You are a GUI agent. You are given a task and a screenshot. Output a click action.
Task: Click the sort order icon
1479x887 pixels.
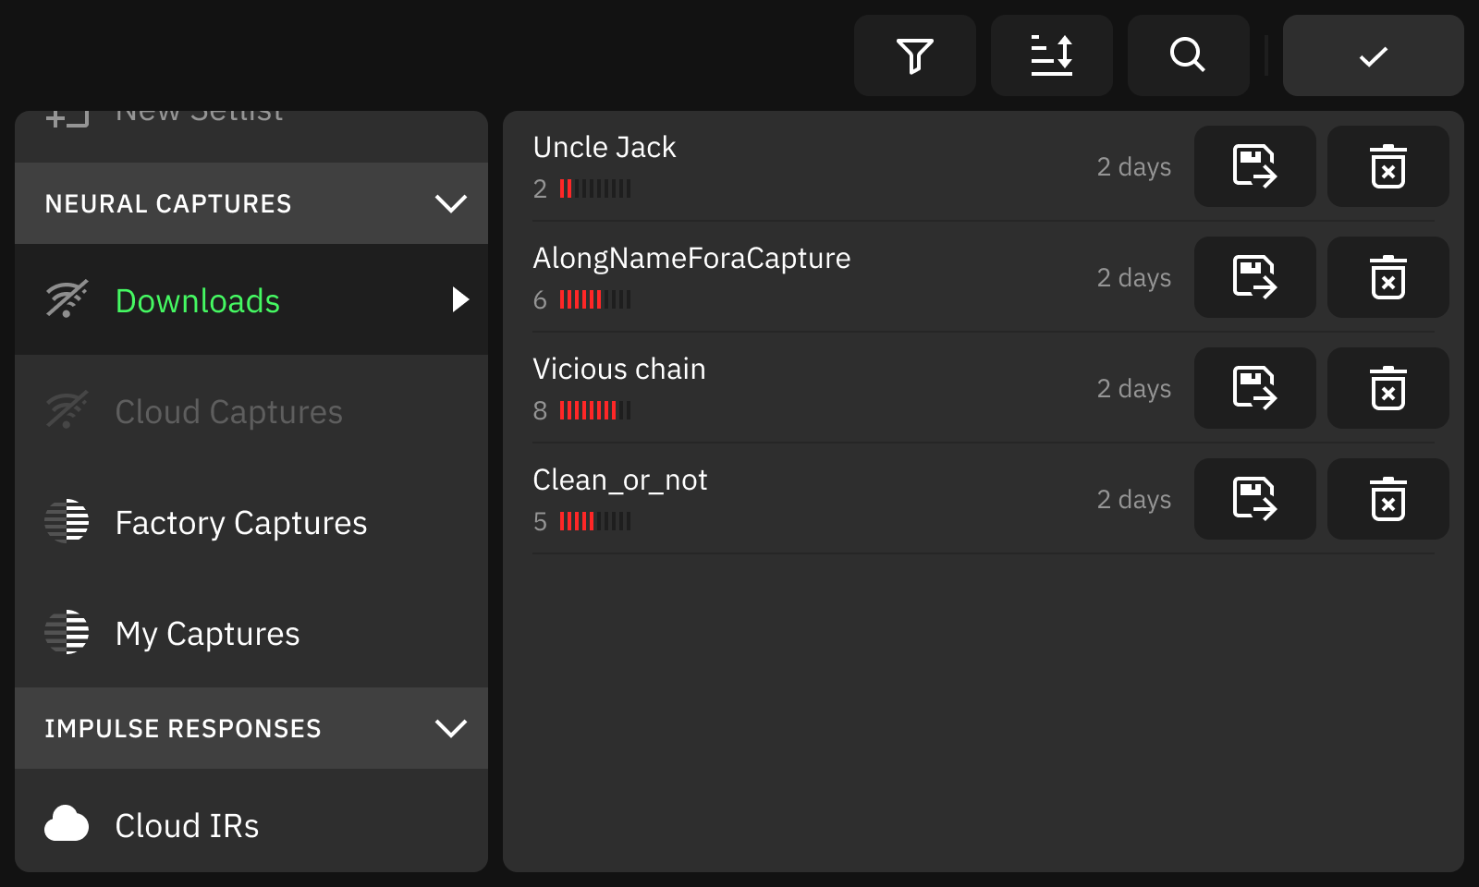[x=1051, y=55]
